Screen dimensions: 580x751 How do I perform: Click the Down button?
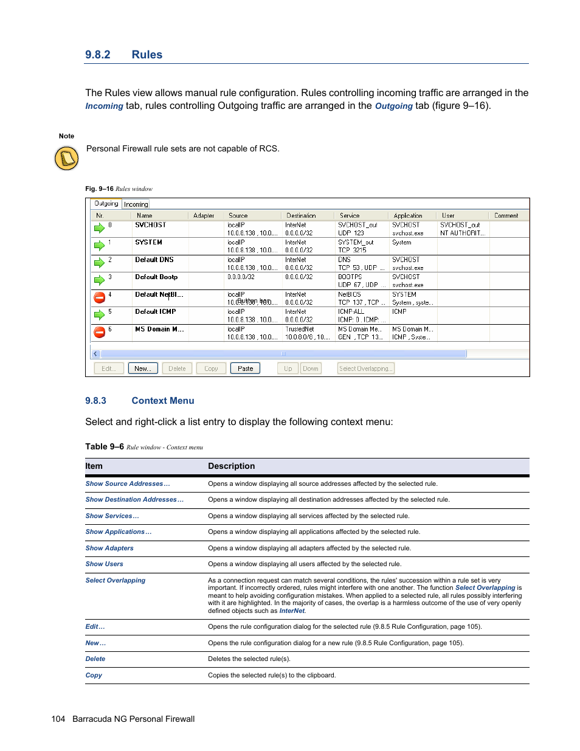(311, 369)
